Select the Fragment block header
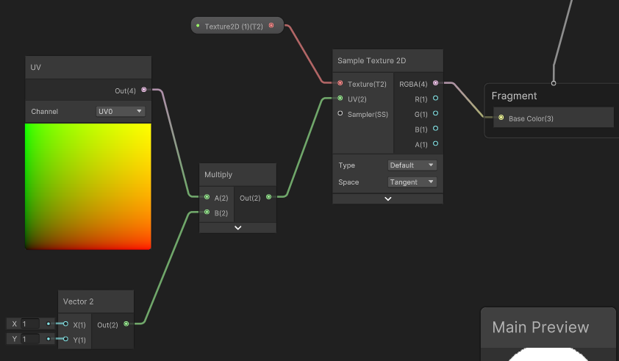 point(514,96)
